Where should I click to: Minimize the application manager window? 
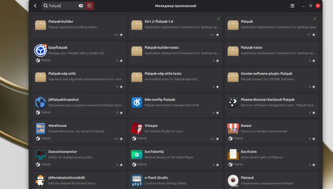coord(303,6)
